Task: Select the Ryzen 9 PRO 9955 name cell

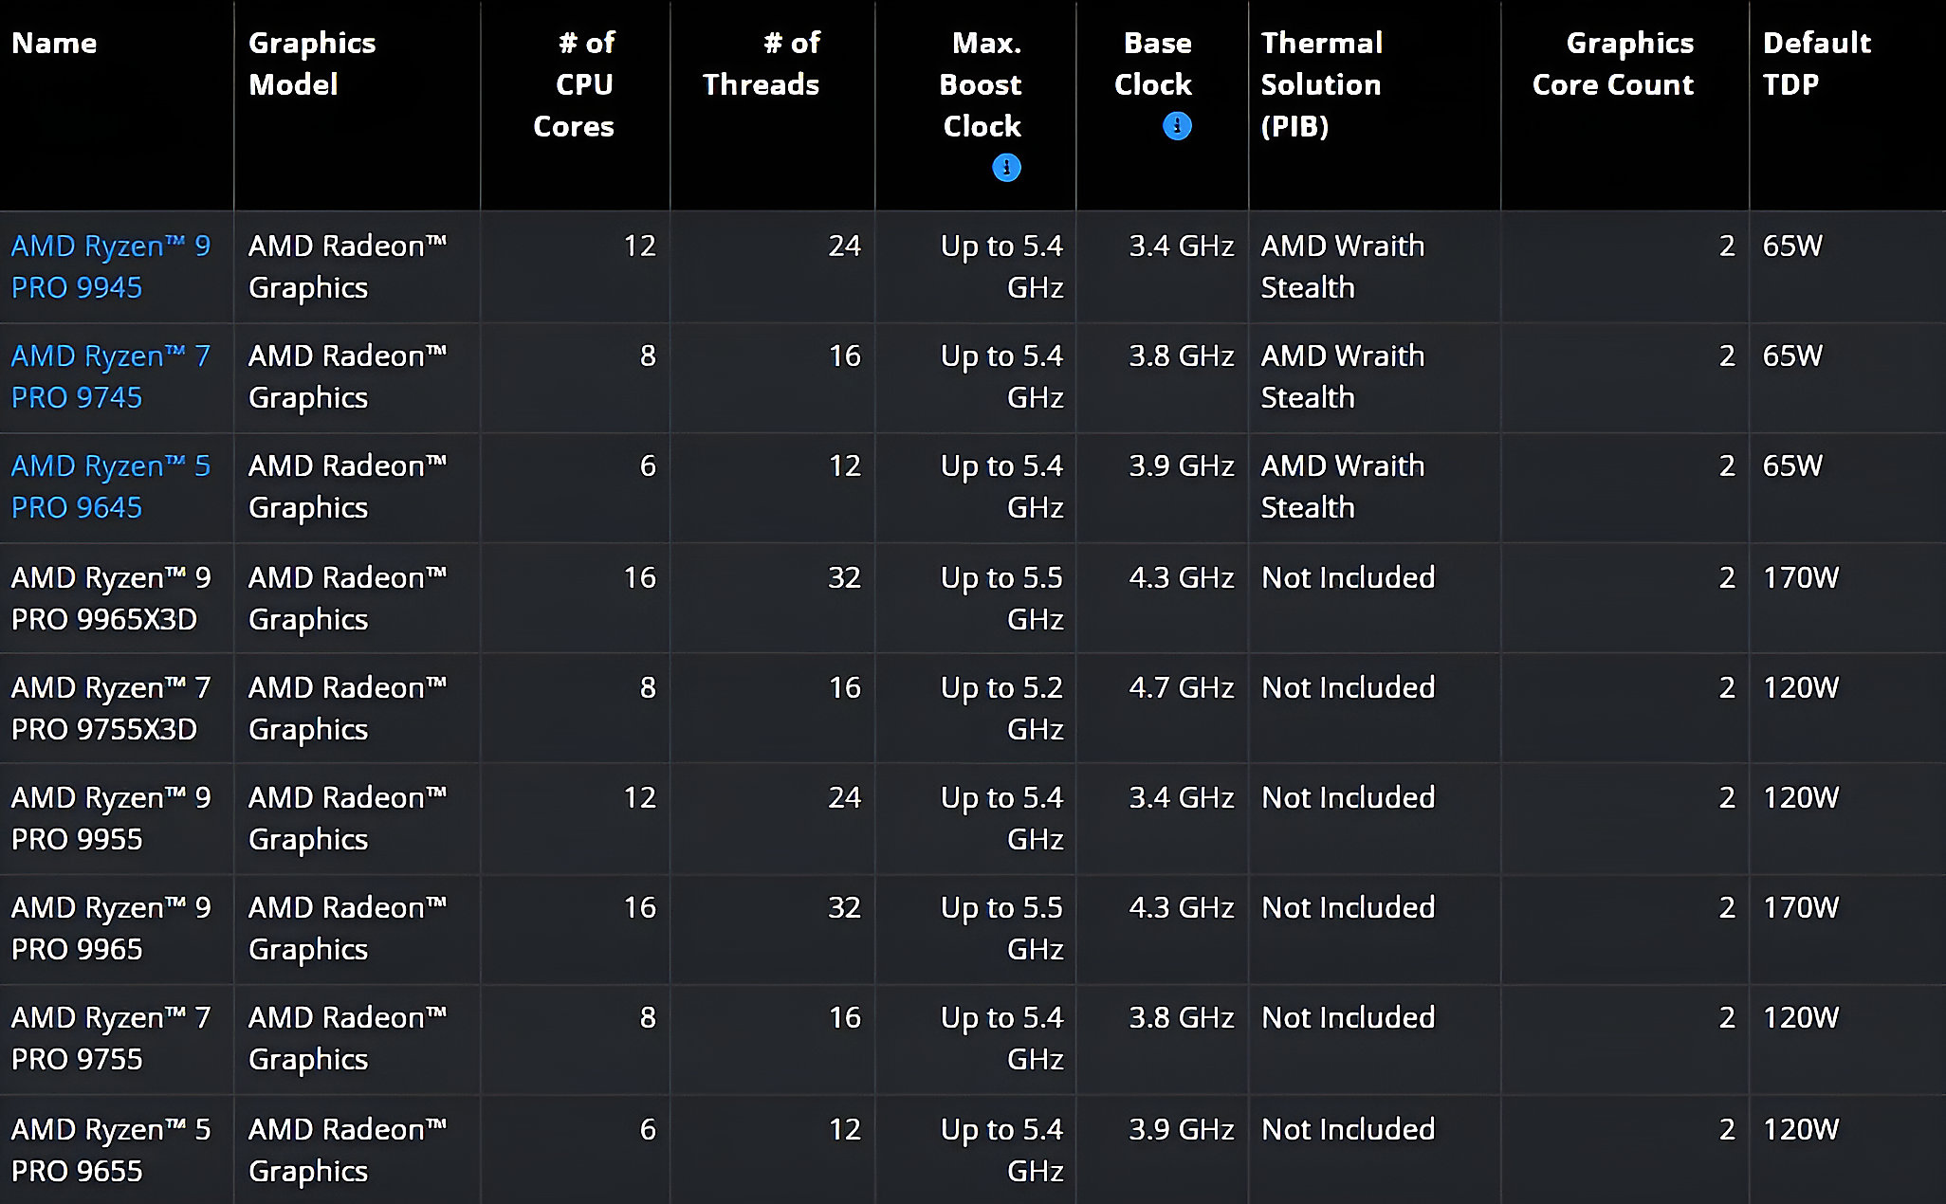Action: pyautogui.click(x=117, y=818)
